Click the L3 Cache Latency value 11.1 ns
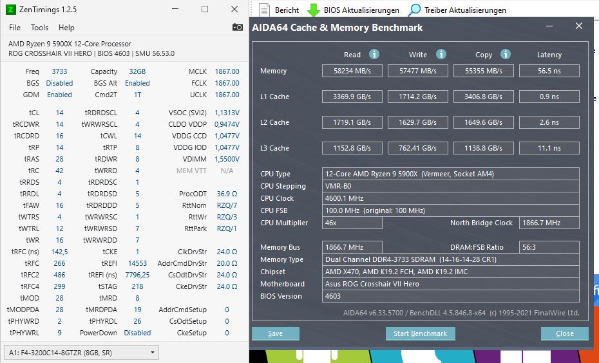 pyautogui.click(x=549, y=148)
